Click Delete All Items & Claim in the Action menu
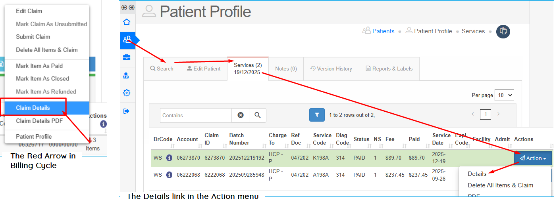The height and width of the screenshot is (204, 555). pos(500,185)
